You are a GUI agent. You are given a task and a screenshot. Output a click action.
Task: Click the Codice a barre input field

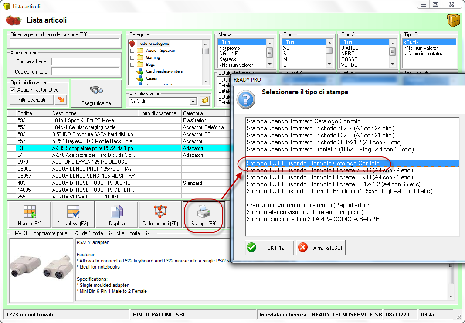(85, 61)
